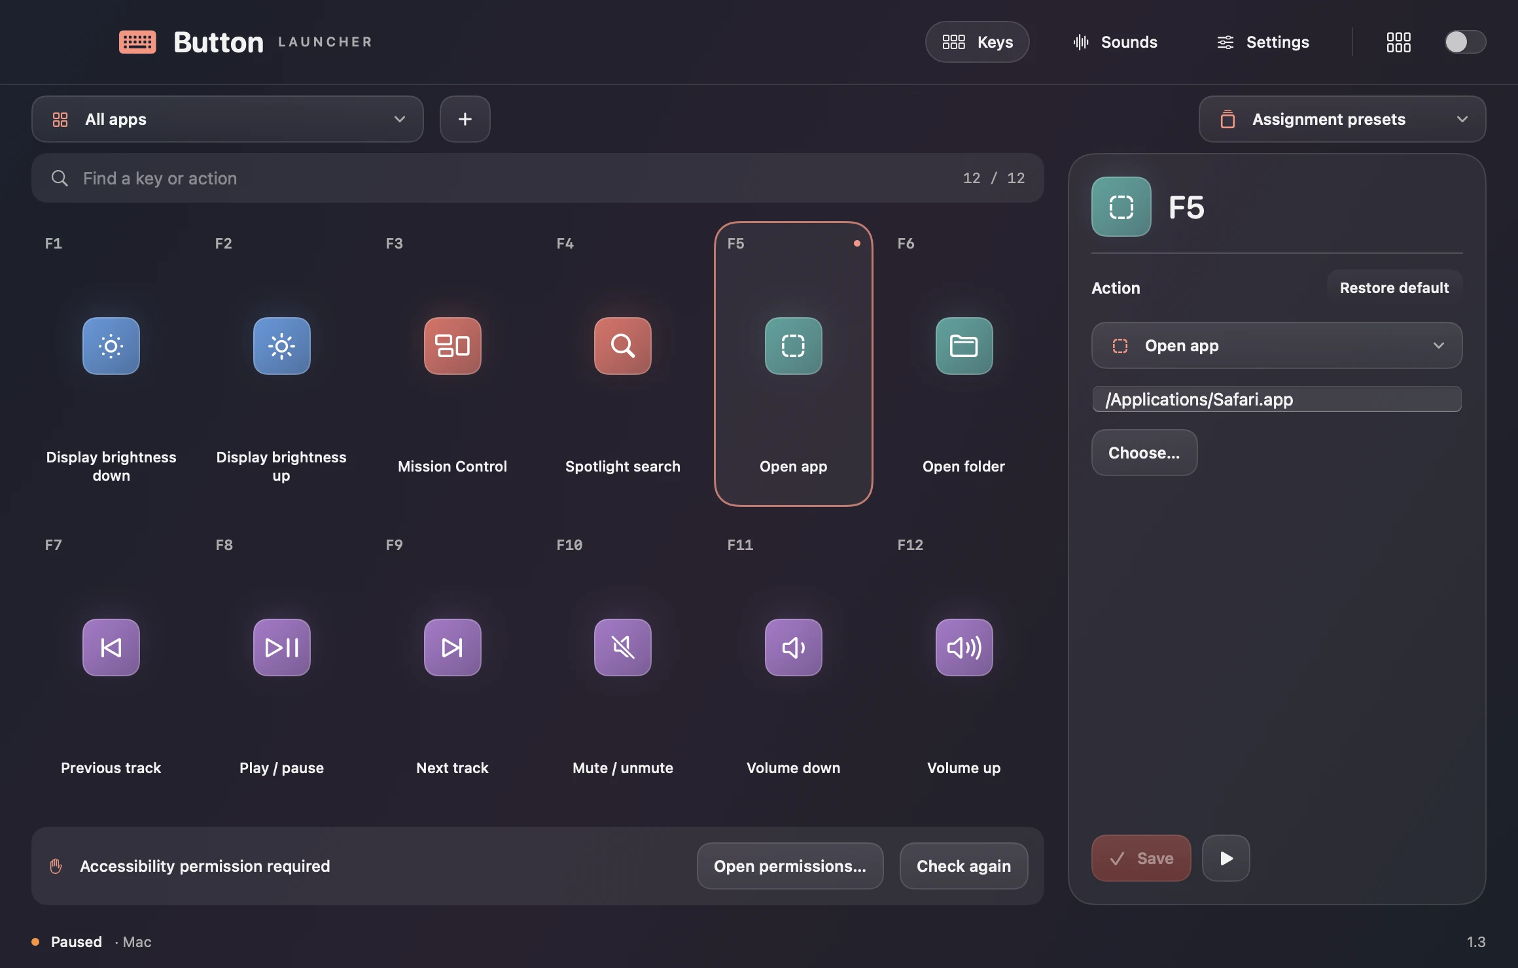Open the Open app action dropdown
This screenshot has width=1518, height=968.
(1277, 345)
